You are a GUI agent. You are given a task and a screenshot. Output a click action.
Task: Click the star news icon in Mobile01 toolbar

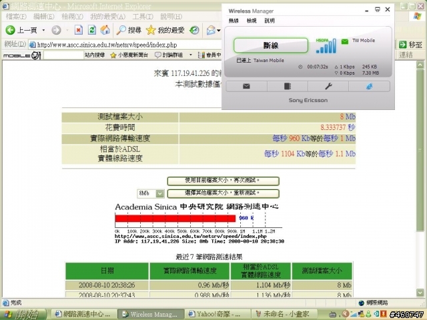113,55
